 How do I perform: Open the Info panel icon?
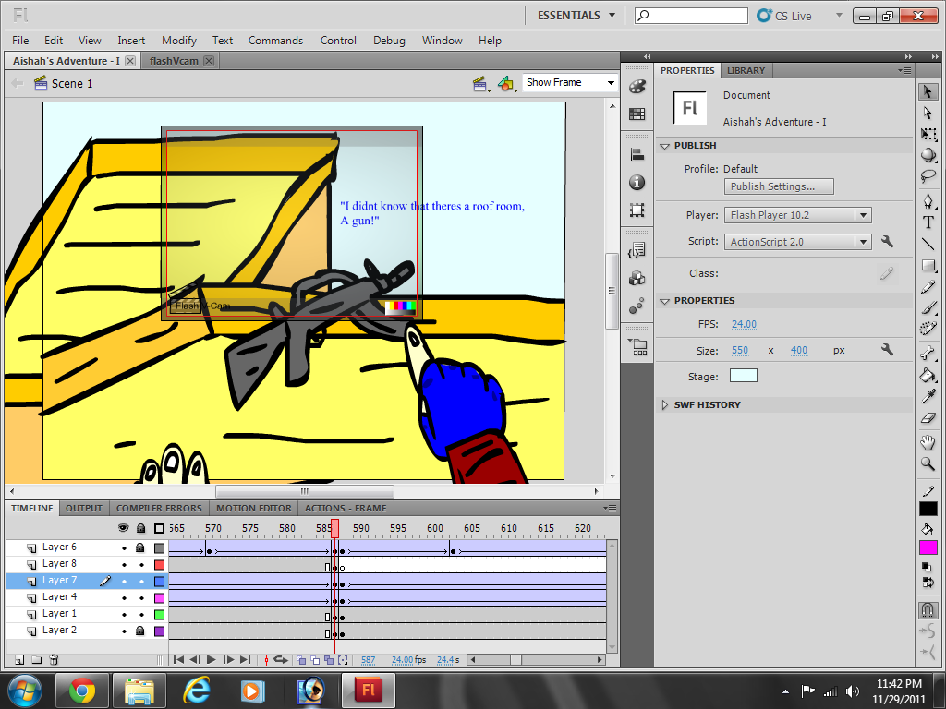(637, 183)
